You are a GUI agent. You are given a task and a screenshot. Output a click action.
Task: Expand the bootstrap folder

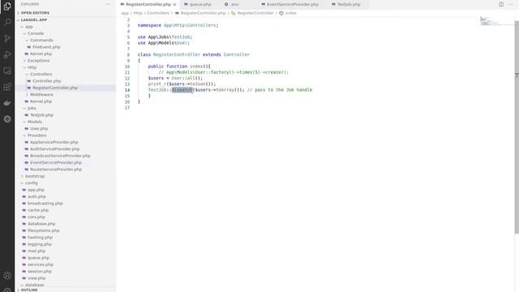35,176
